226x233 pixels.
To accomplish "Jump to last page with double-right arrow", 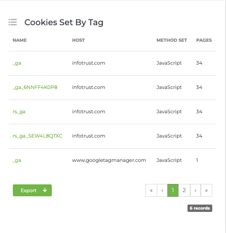I will point(206,190).
